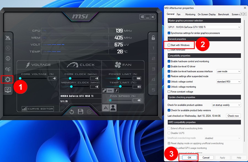Viewport: 248px width, 162px height.
Task: Click the link power and temp icon
Action: (x=104, y=91)
